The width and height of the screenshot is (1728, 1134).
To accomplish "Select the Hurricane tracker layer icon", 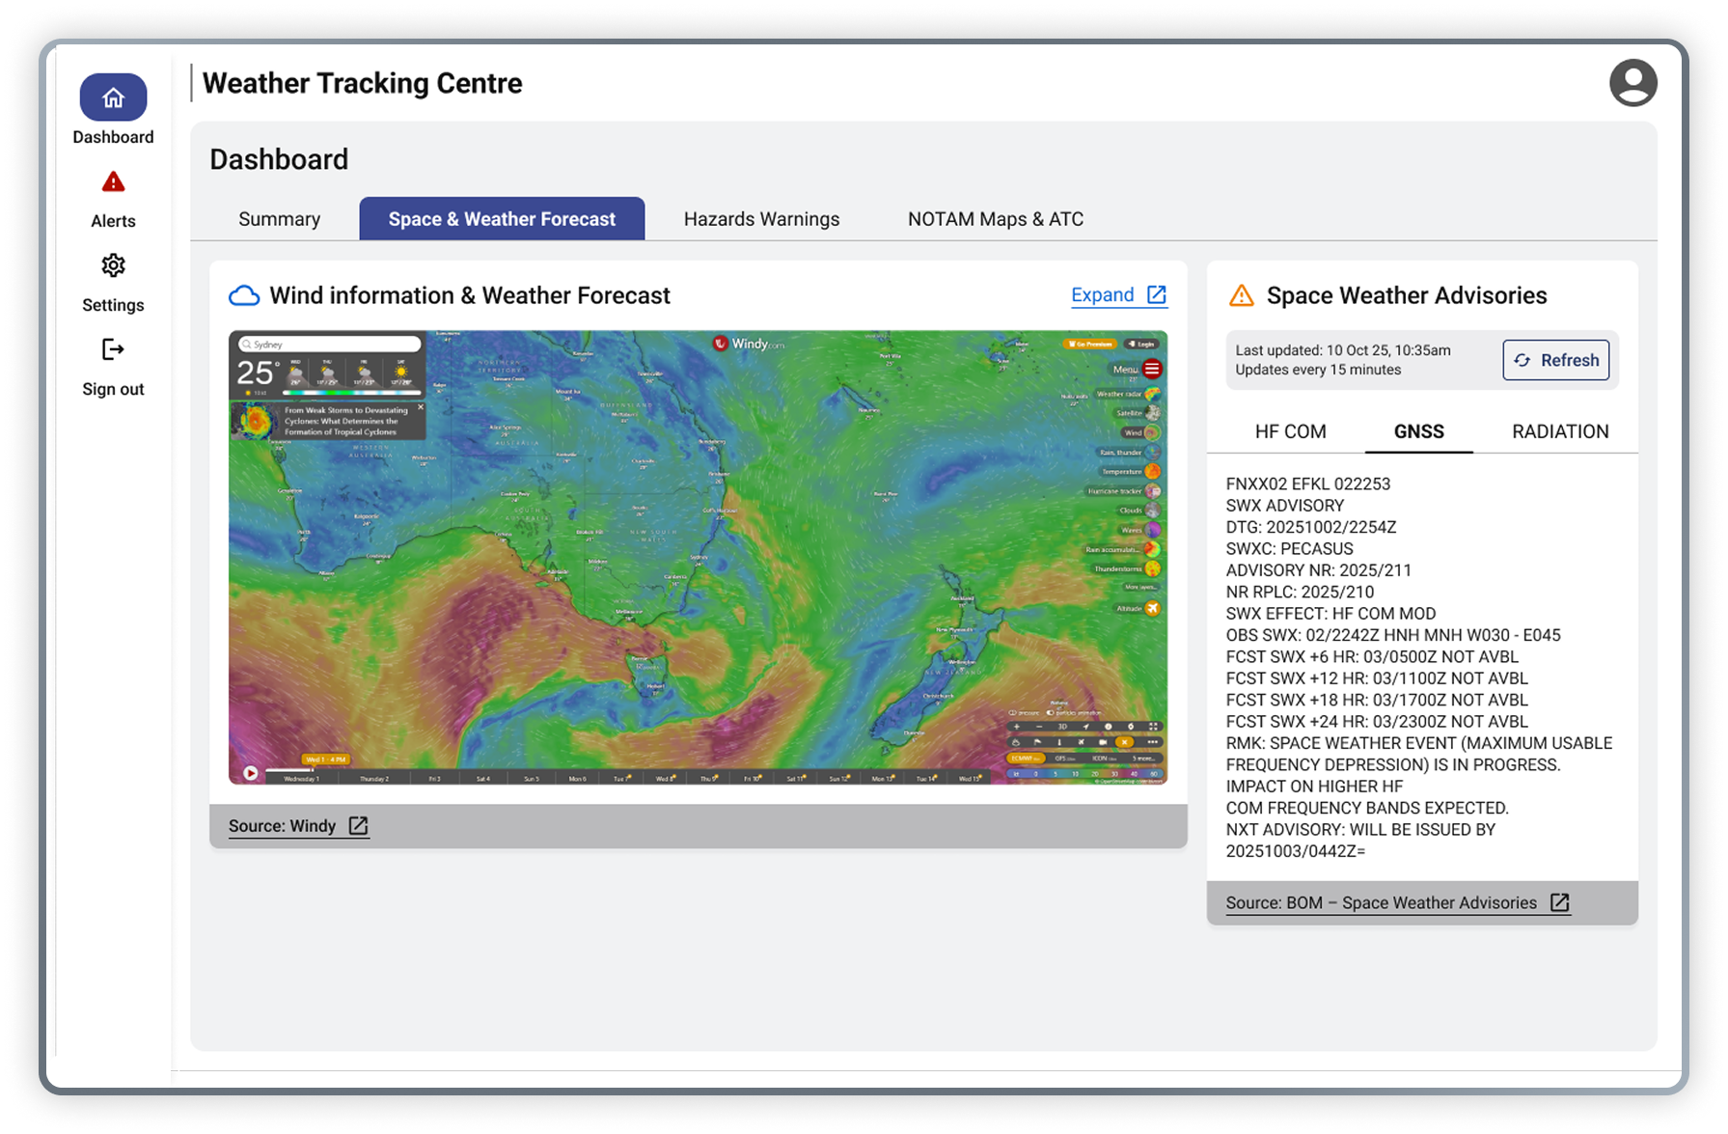I will (x=1152, y=491).
